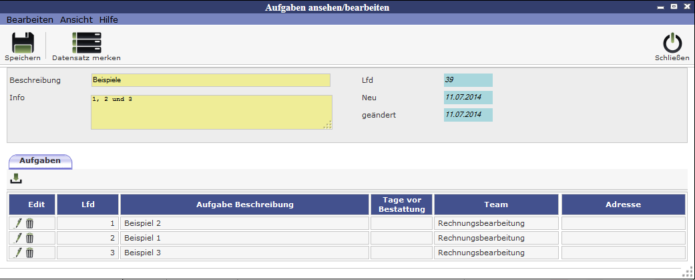Image resolution: width=695 pixels, height=280 pixels.
Task: Click the pencil icon for Beispiel 1
Action: [19, 238]
